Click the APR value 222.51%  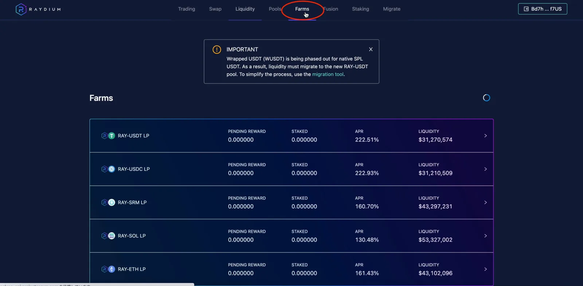367,140
